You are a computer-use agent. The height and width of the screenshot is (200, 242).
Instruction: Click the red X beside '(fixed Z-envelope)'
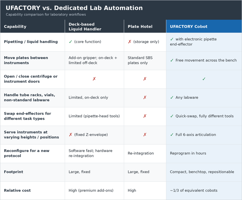tap(71, 135)
